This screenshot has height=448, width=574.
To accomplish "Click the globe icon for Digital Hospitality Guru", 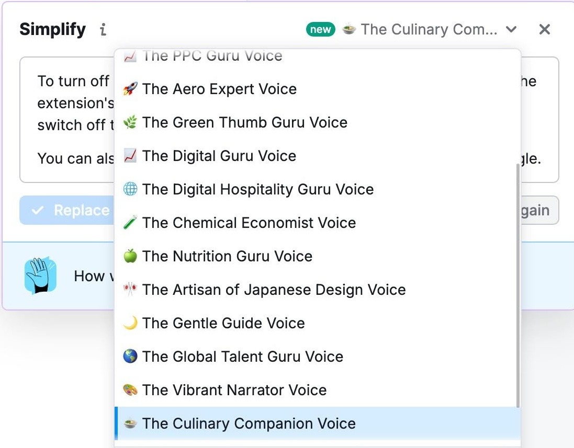I will click(130, 189).
